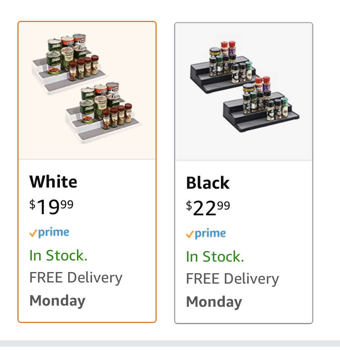
Task: Click the orange checkmark in Black's prime badge
Action: coord(190,234)
